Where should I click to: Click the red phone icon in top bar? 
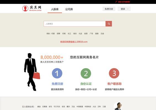coord(116,2)
